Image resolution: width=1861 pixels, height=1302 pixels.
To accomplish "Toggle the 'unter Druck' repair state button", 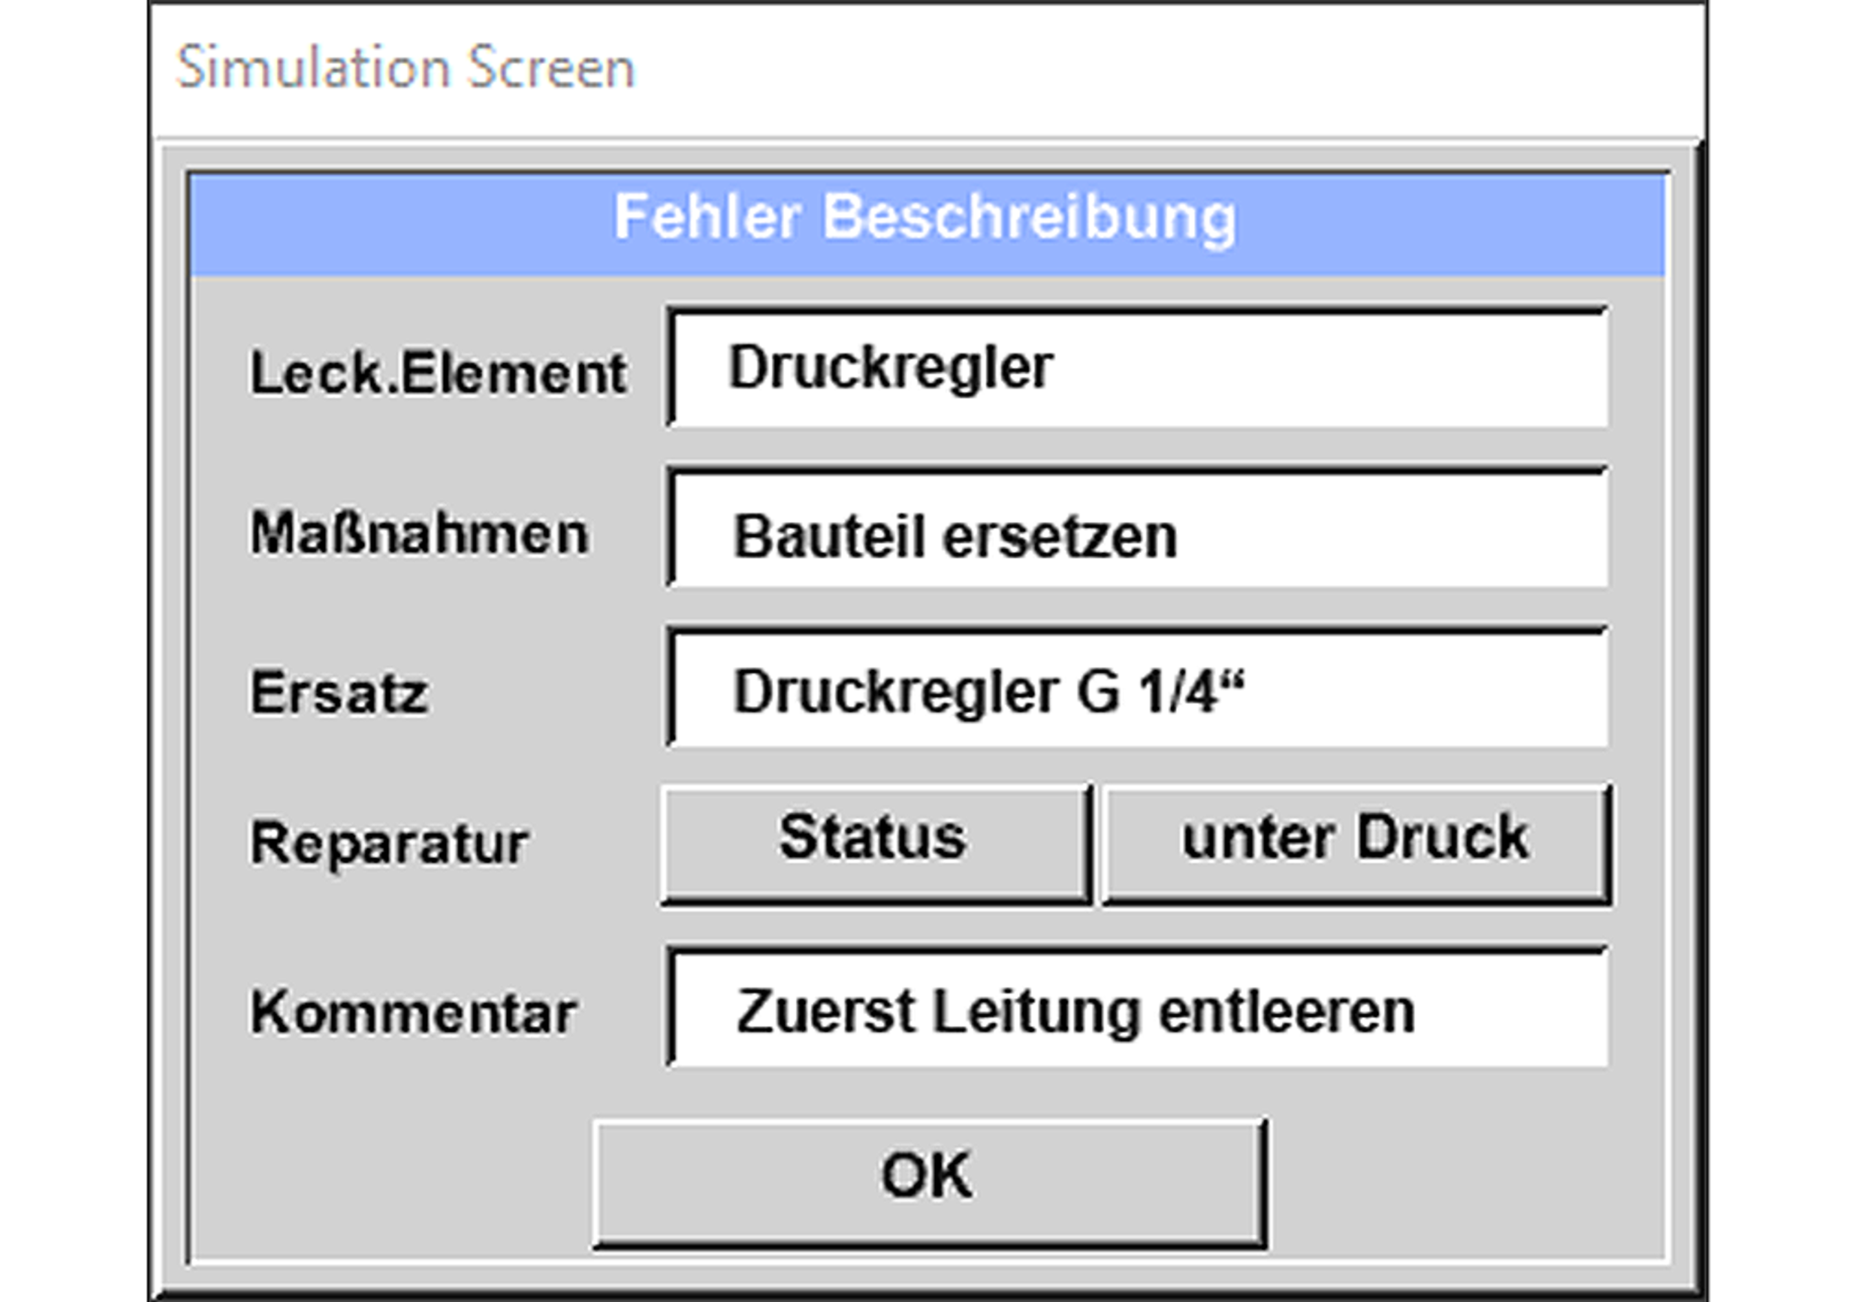I will 1356,842.
